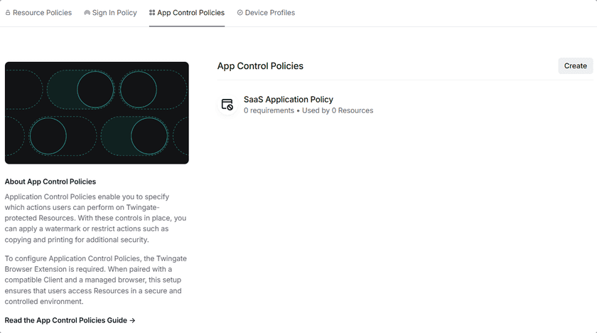597x333 pixels.
Task: Read the App Control Policies Guide
Action: (x=66, y=321)
